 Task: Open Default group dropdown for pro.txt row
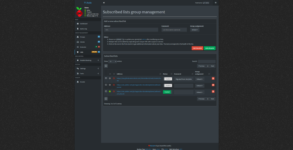[x=200, y=86]
